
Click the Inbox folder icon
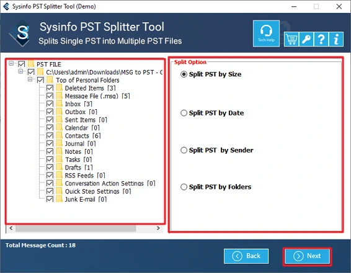(59, 104)
